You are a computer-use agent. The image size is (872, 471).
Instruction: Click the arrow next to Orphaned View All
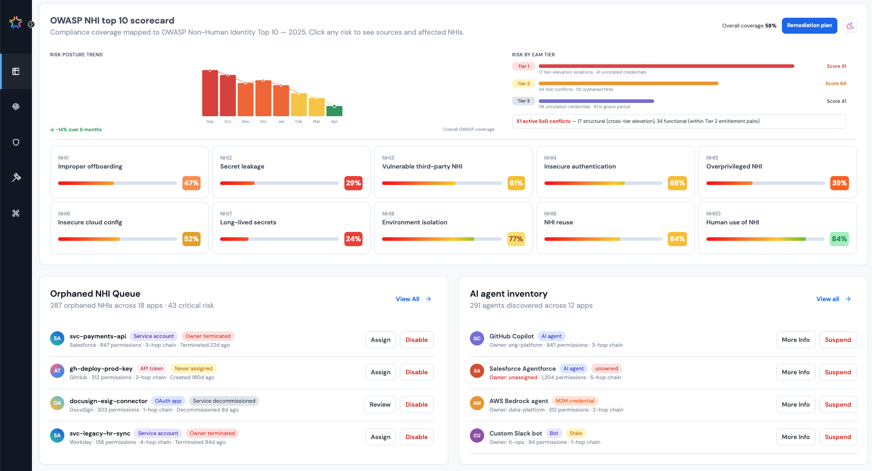(x=428, y=299)
